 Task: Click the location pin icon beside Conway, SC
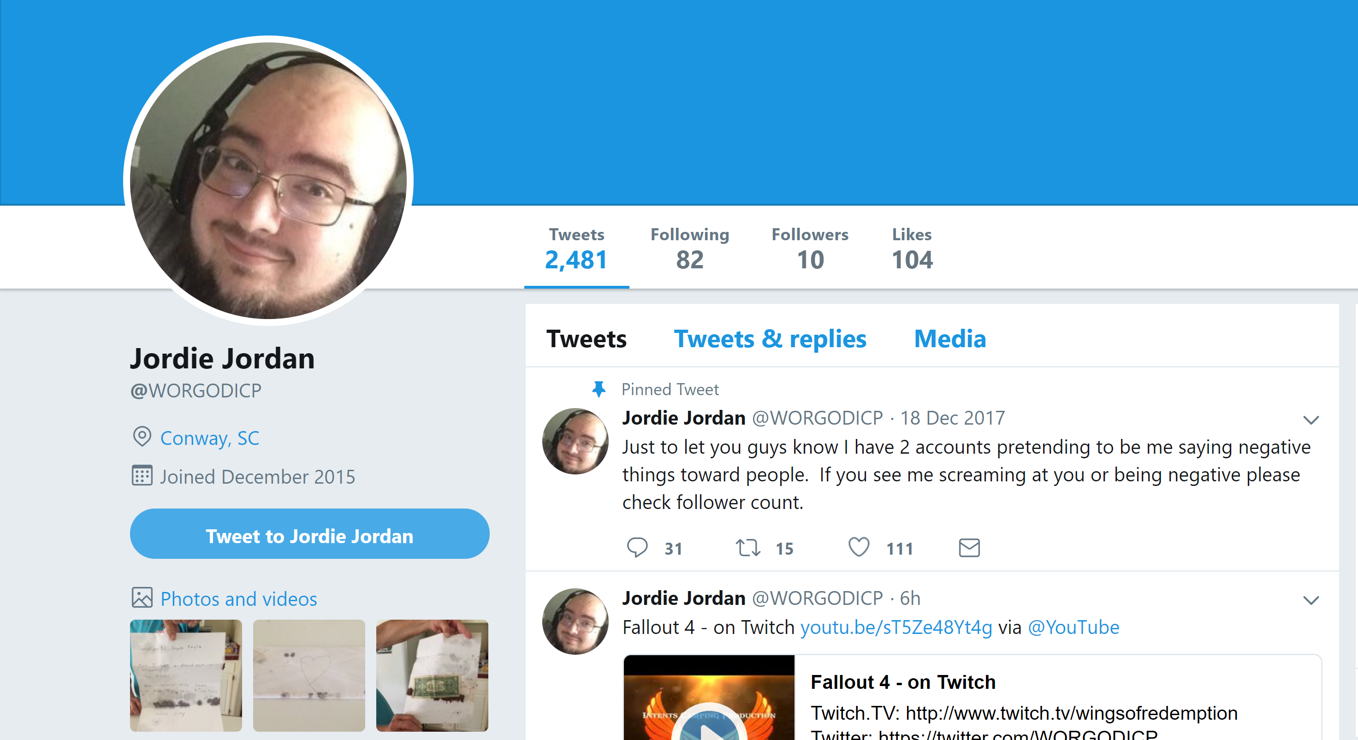coord(142,437)
